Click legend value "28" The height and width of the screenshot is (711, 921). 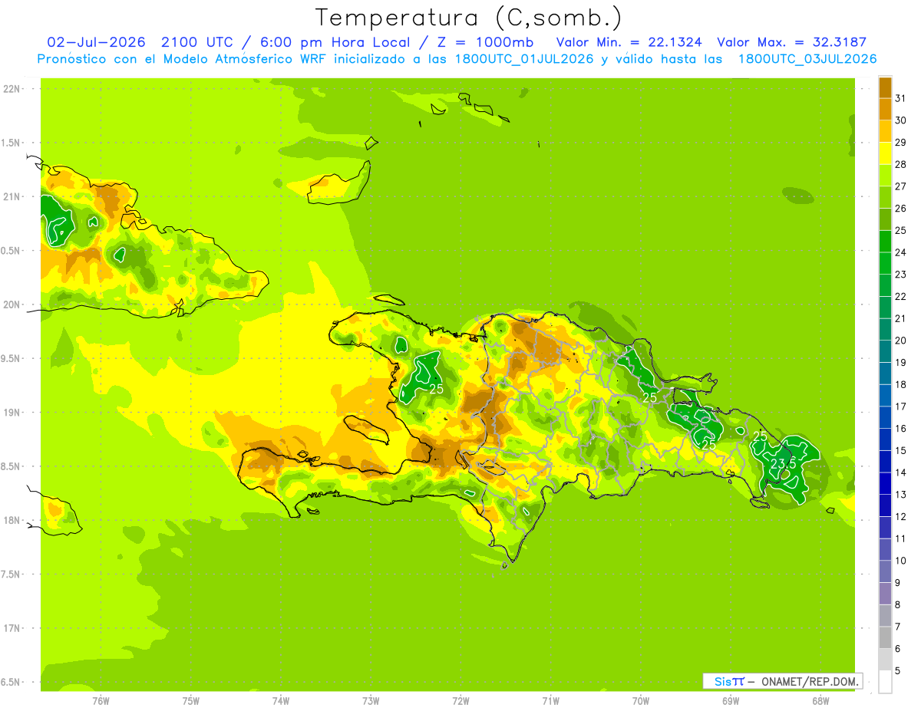click(900, 164)
